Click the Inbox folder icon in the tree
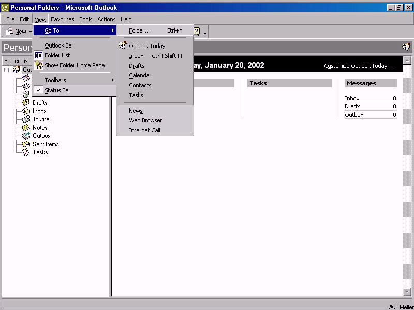This screenshot has height=310, width=414. point(26,111)
